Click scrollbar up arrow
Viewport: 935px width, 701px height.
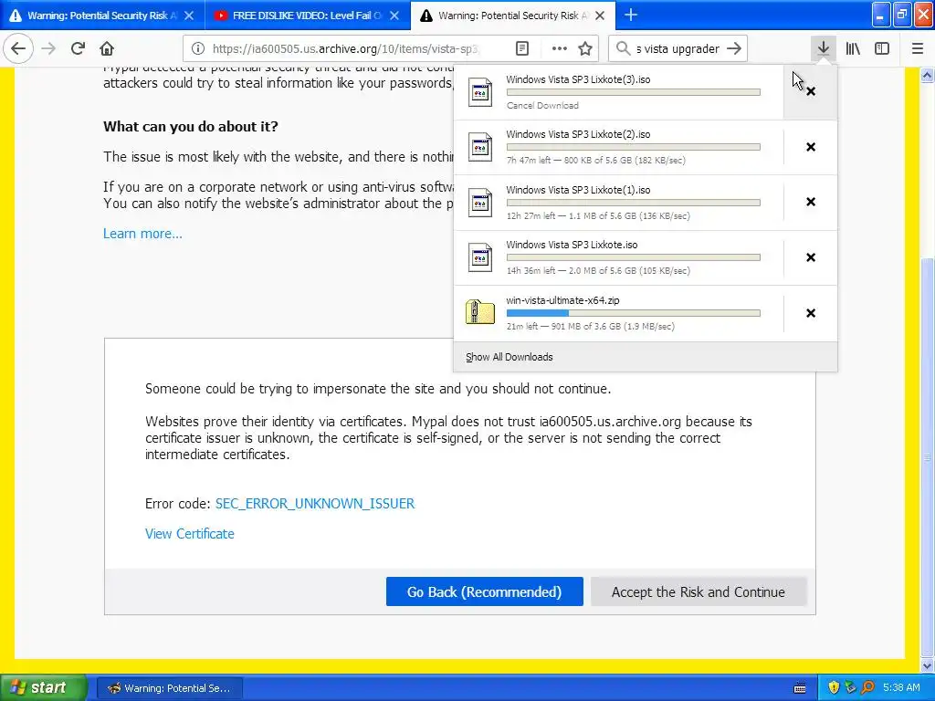927,75
